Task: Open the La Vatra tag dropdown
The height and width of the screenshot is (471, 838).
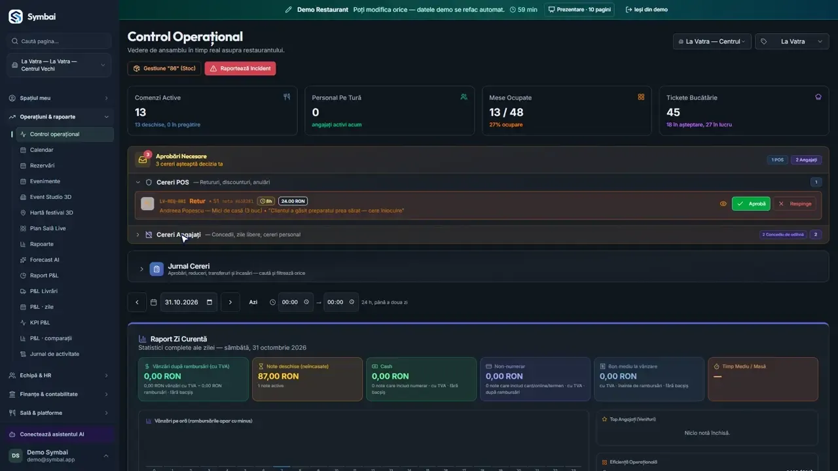Action: pyautogui.click(x=792, y=41)
